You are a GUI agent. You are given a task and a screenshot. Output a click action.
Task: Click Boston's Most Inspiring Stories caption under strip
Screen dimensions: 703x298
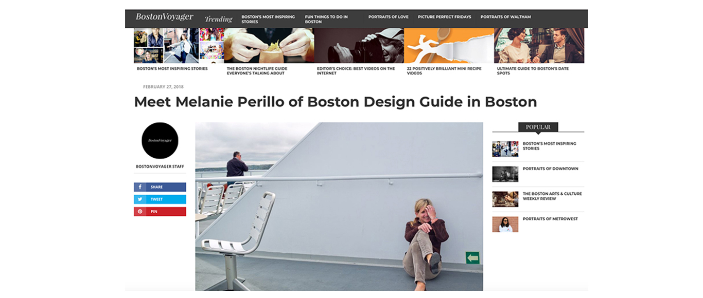point(172,68)
